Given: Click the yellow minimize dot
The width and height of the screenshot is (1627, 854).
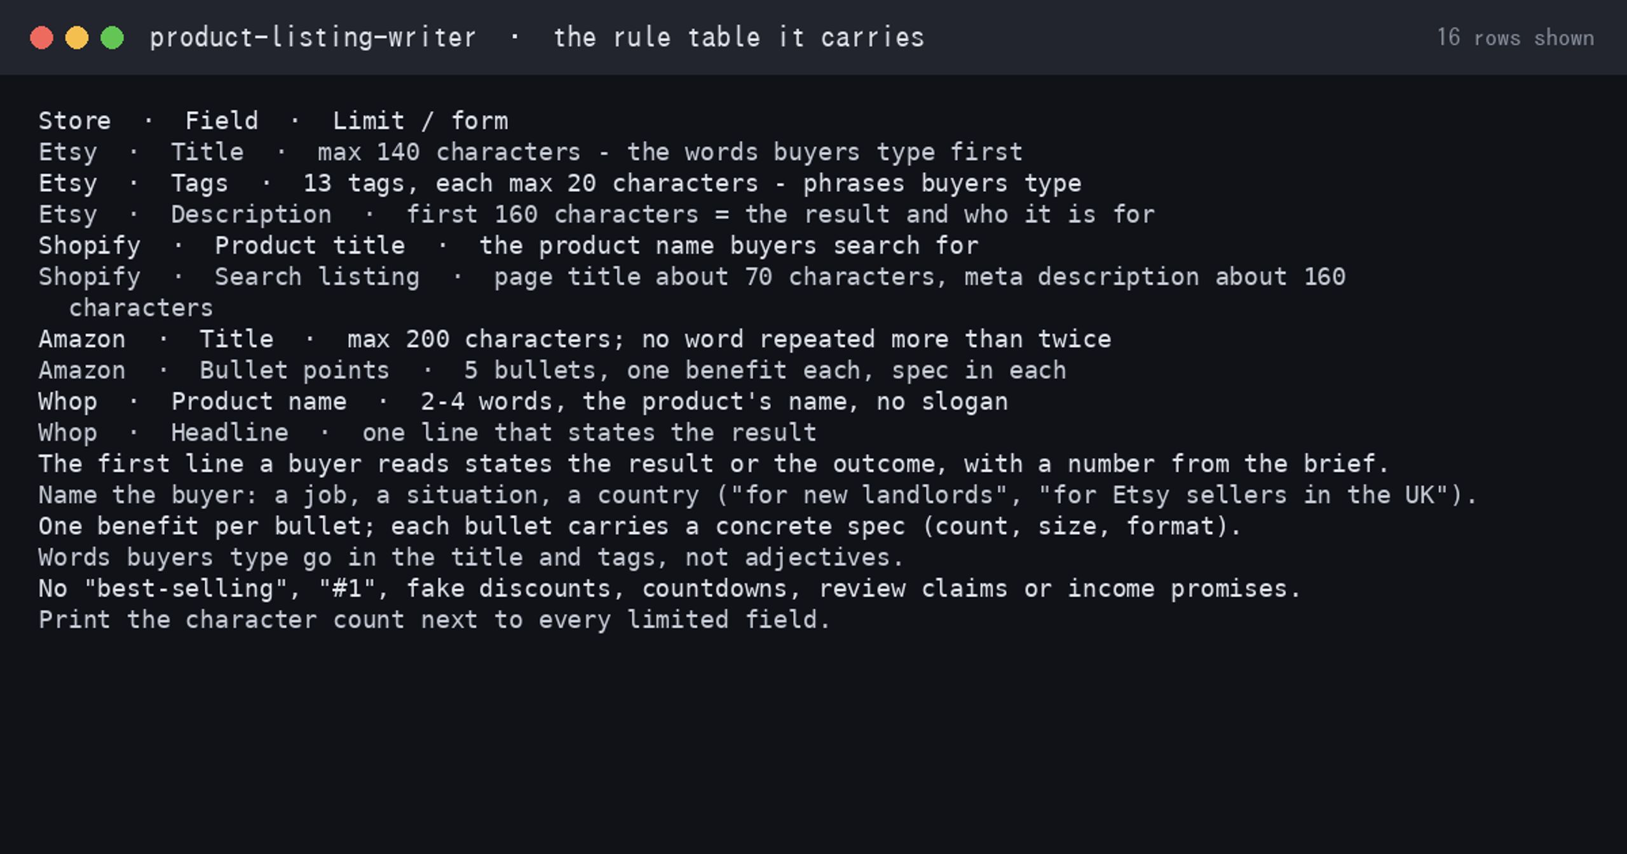Looking at the screenshot, I should tap(77, 37).
